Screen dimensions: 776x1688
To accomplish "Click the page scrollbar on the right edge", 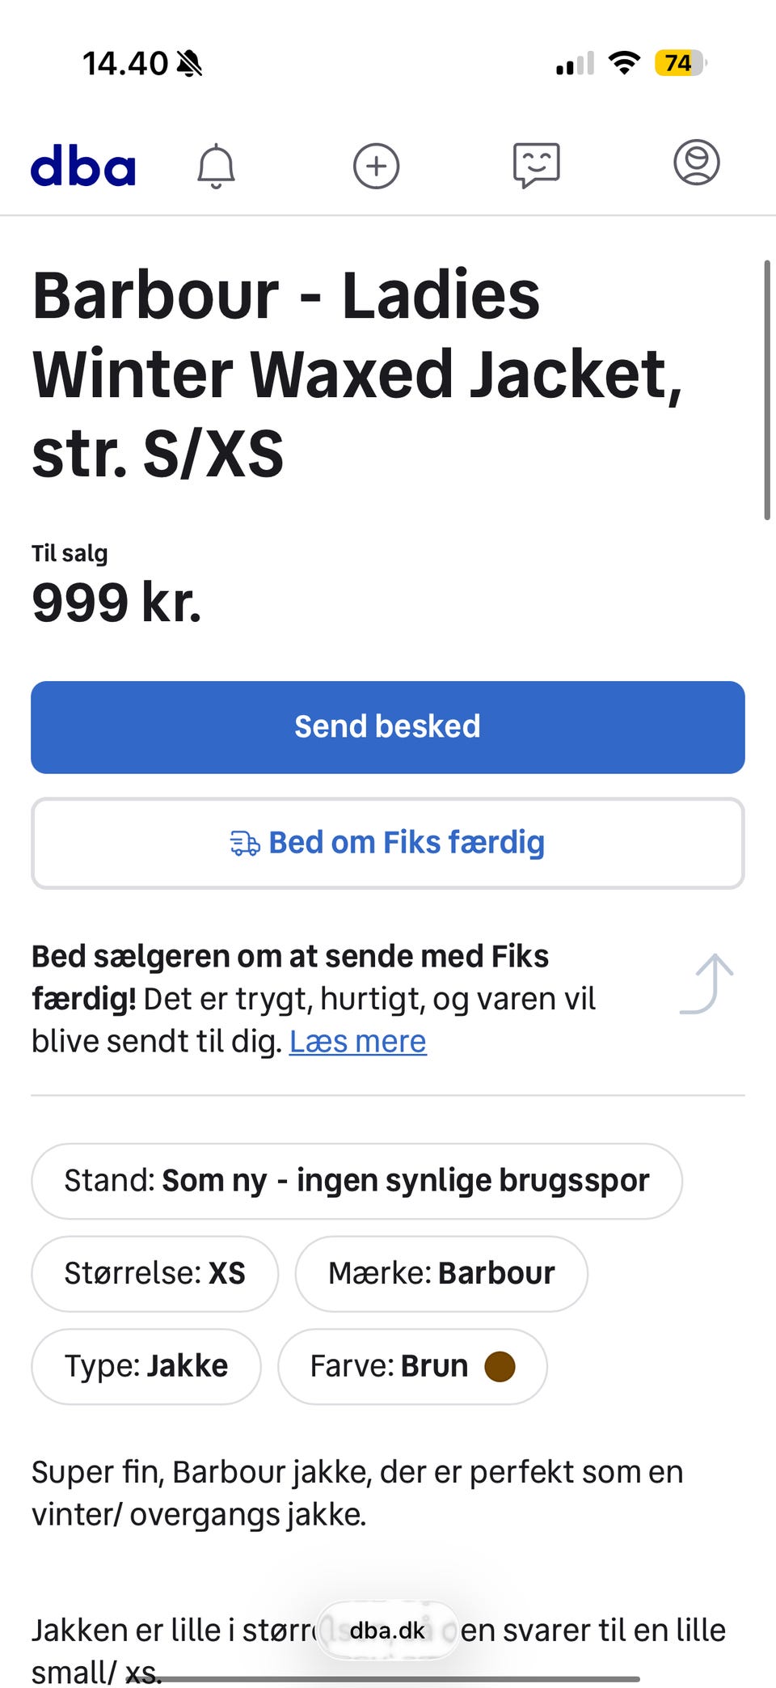I will tap(766, 390).
